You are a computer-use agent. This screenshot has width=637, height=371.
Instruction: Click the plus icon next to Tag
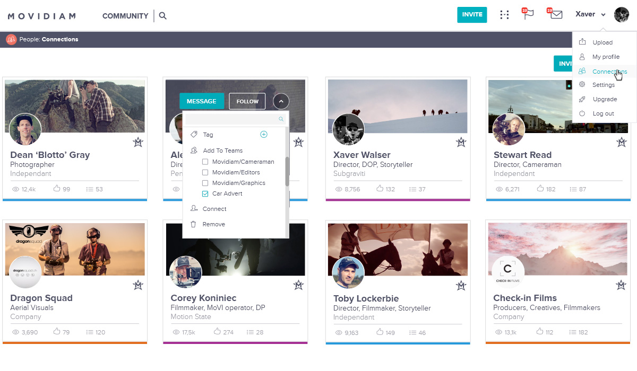point(264,135)
